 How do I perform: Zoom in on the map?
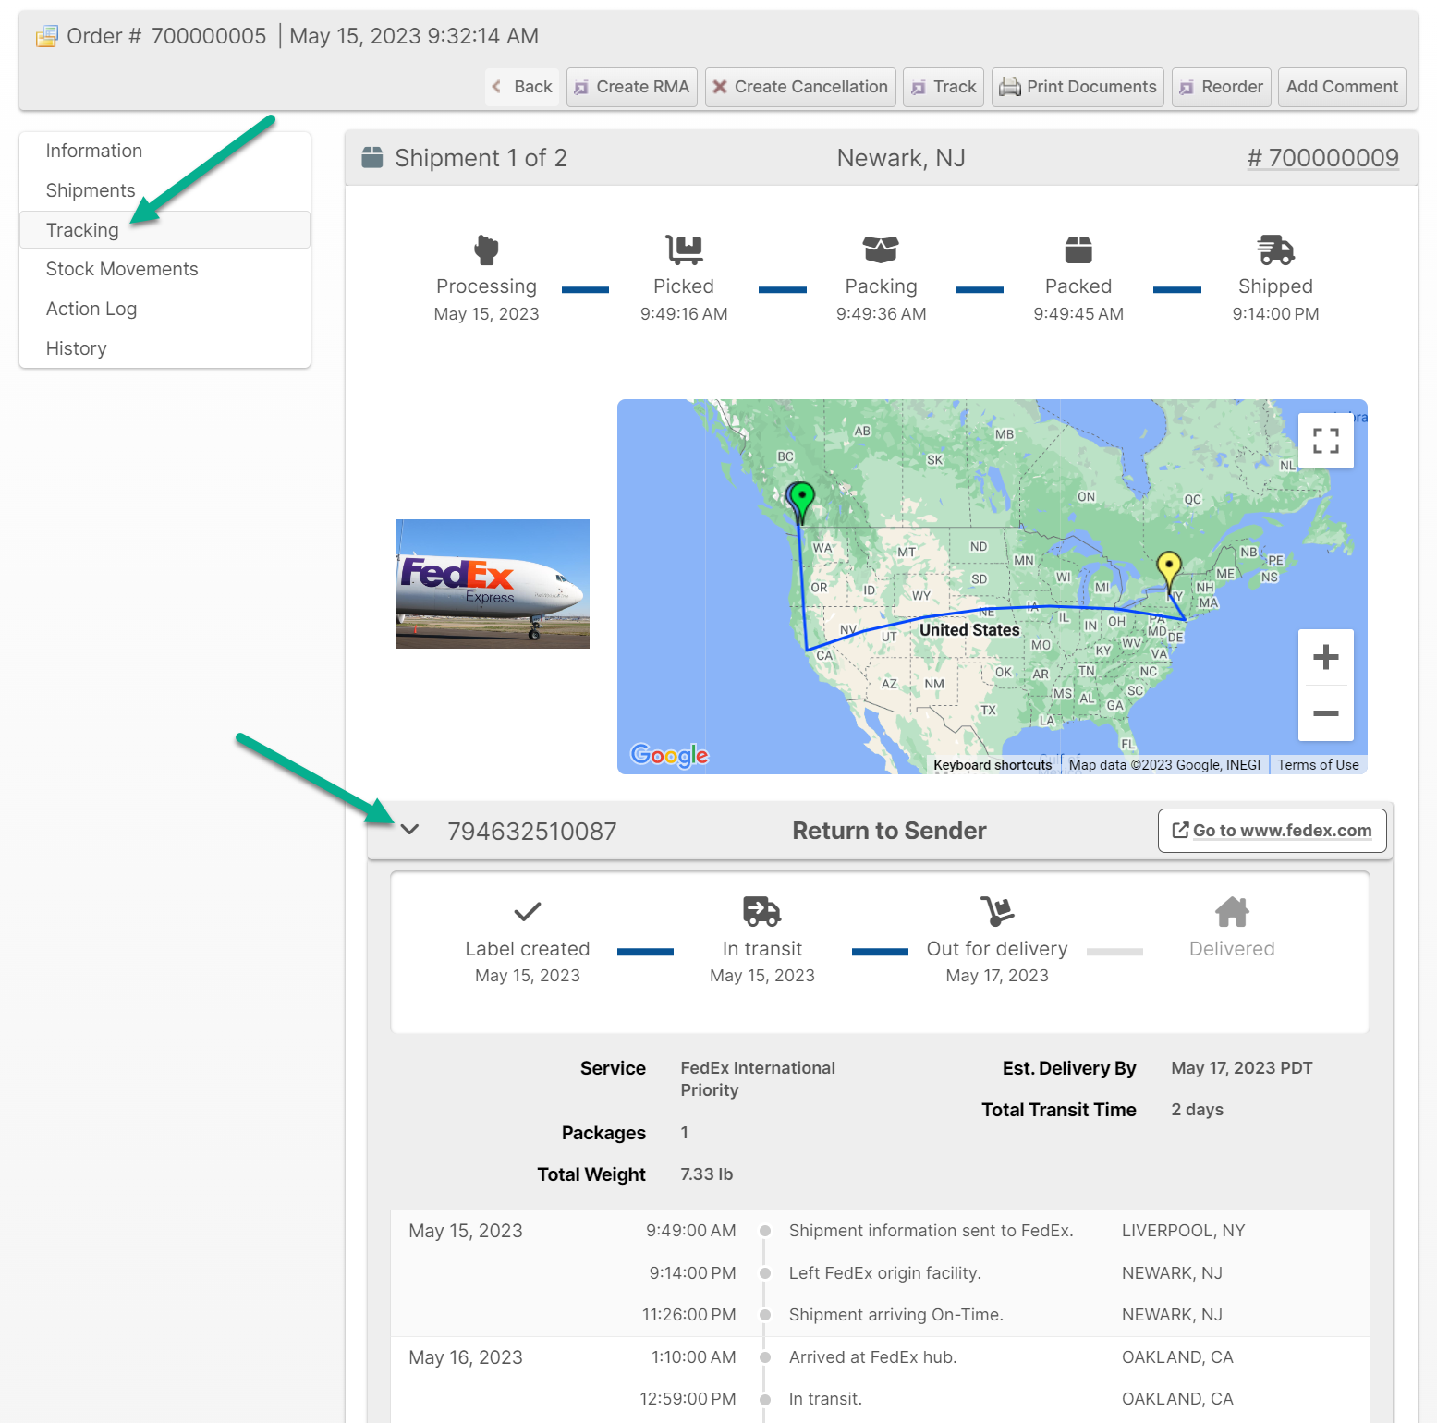click(x=1325, y=657)
